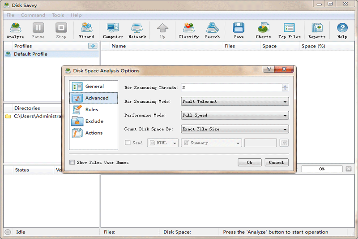Click the Classify toolbar icon

[188, 30]
